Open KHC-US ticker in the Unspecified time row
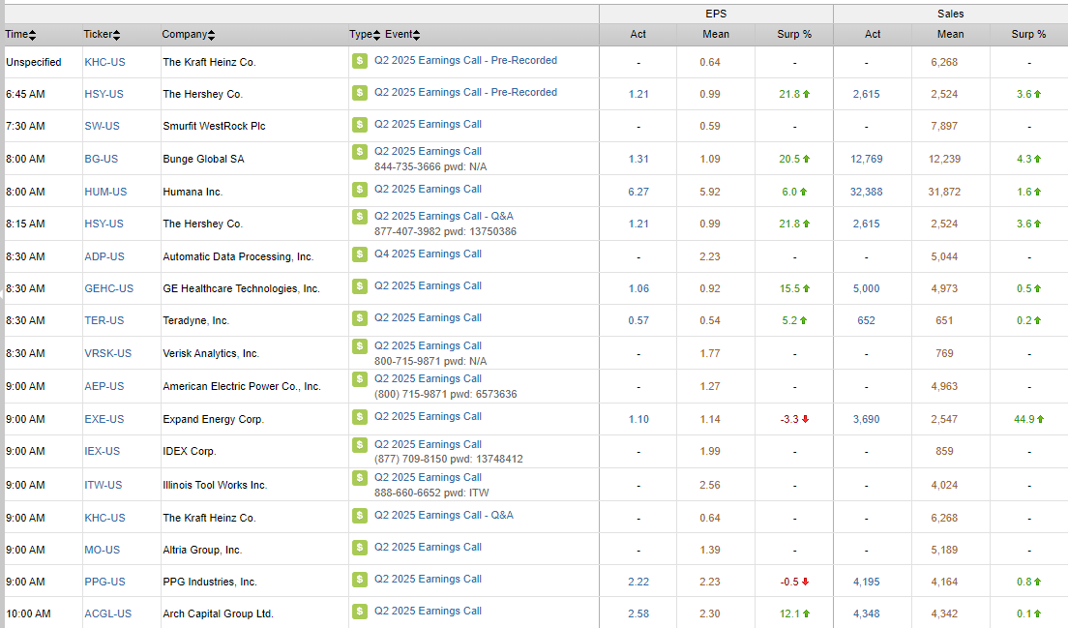Viewport: 1068px width, 628px height. click(104, 62)
